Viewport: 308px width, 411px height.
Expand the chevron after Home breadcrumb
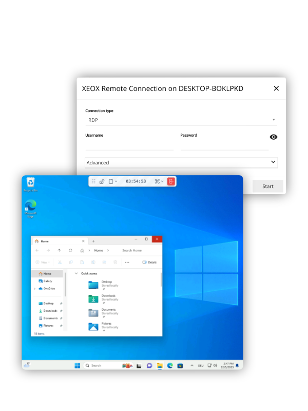click(x=108, y=251)
